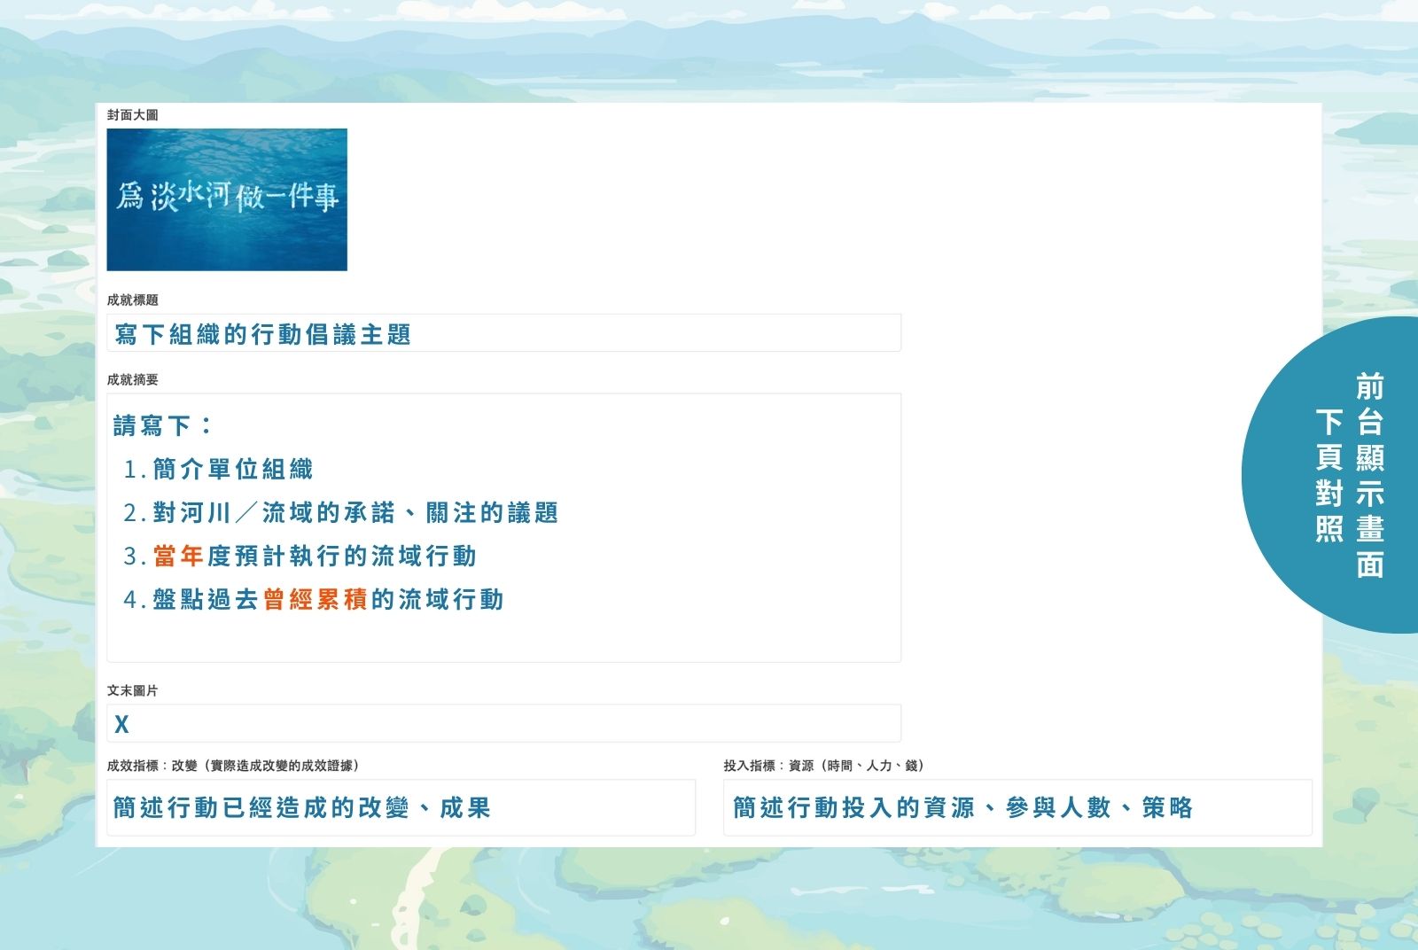The image size is (1418, 950).
Task: Click the 投入指標 資源 input field
Action: pos(1017,807)
